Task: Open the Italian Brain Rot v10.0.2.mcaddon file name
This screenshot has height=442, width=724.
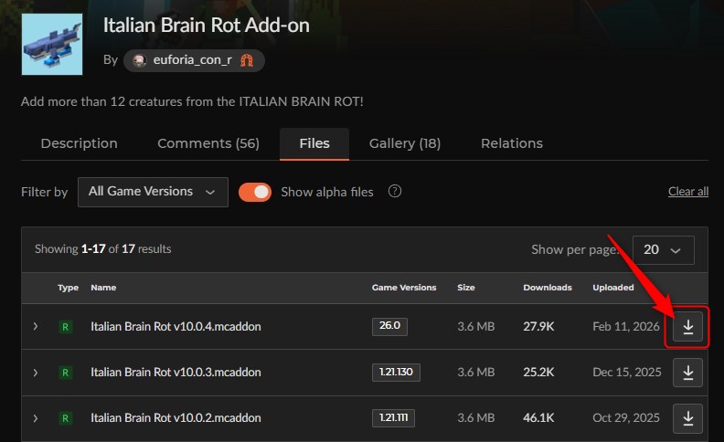Action: (176, 418)
